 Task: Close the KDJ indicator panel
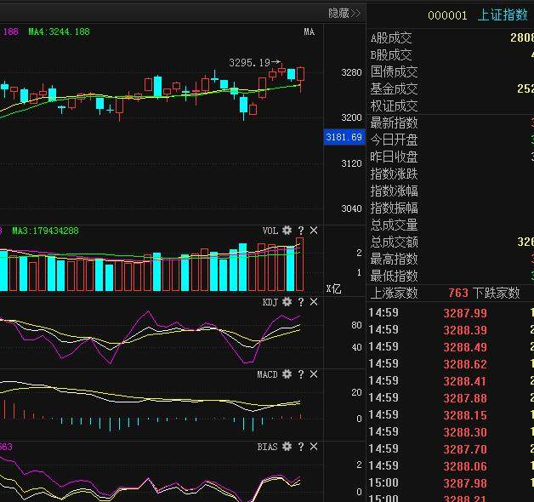point(314,301)
